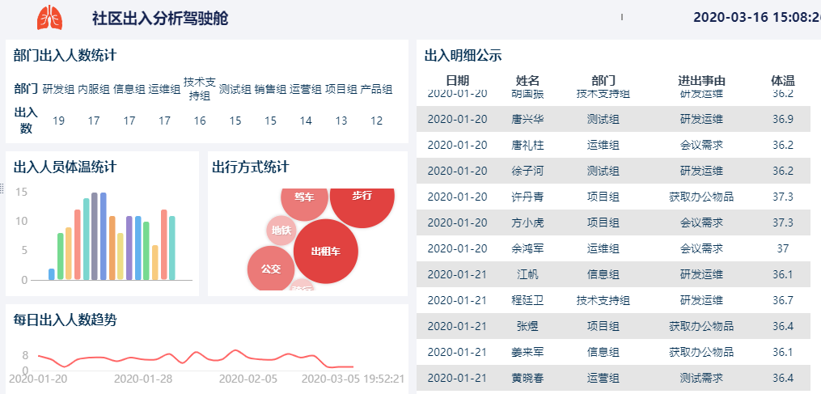Viewport: 821px width, 394px height.
Task: Click the date-time display at top right
Action: pos(757,17)
